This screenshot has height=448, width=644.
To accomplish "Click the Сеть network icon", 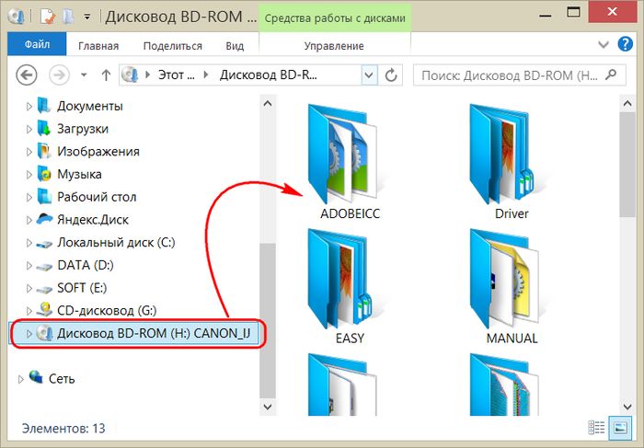I will pyautogui.click(x=36, y=377).
